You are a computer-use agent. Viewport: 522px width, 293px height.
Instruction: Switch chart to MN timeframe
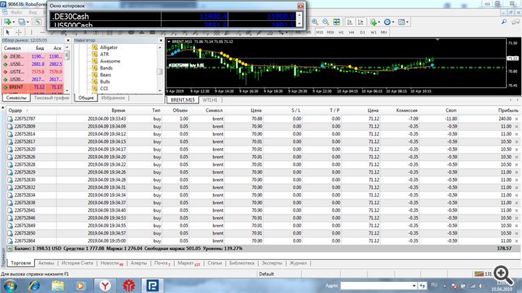383,32
